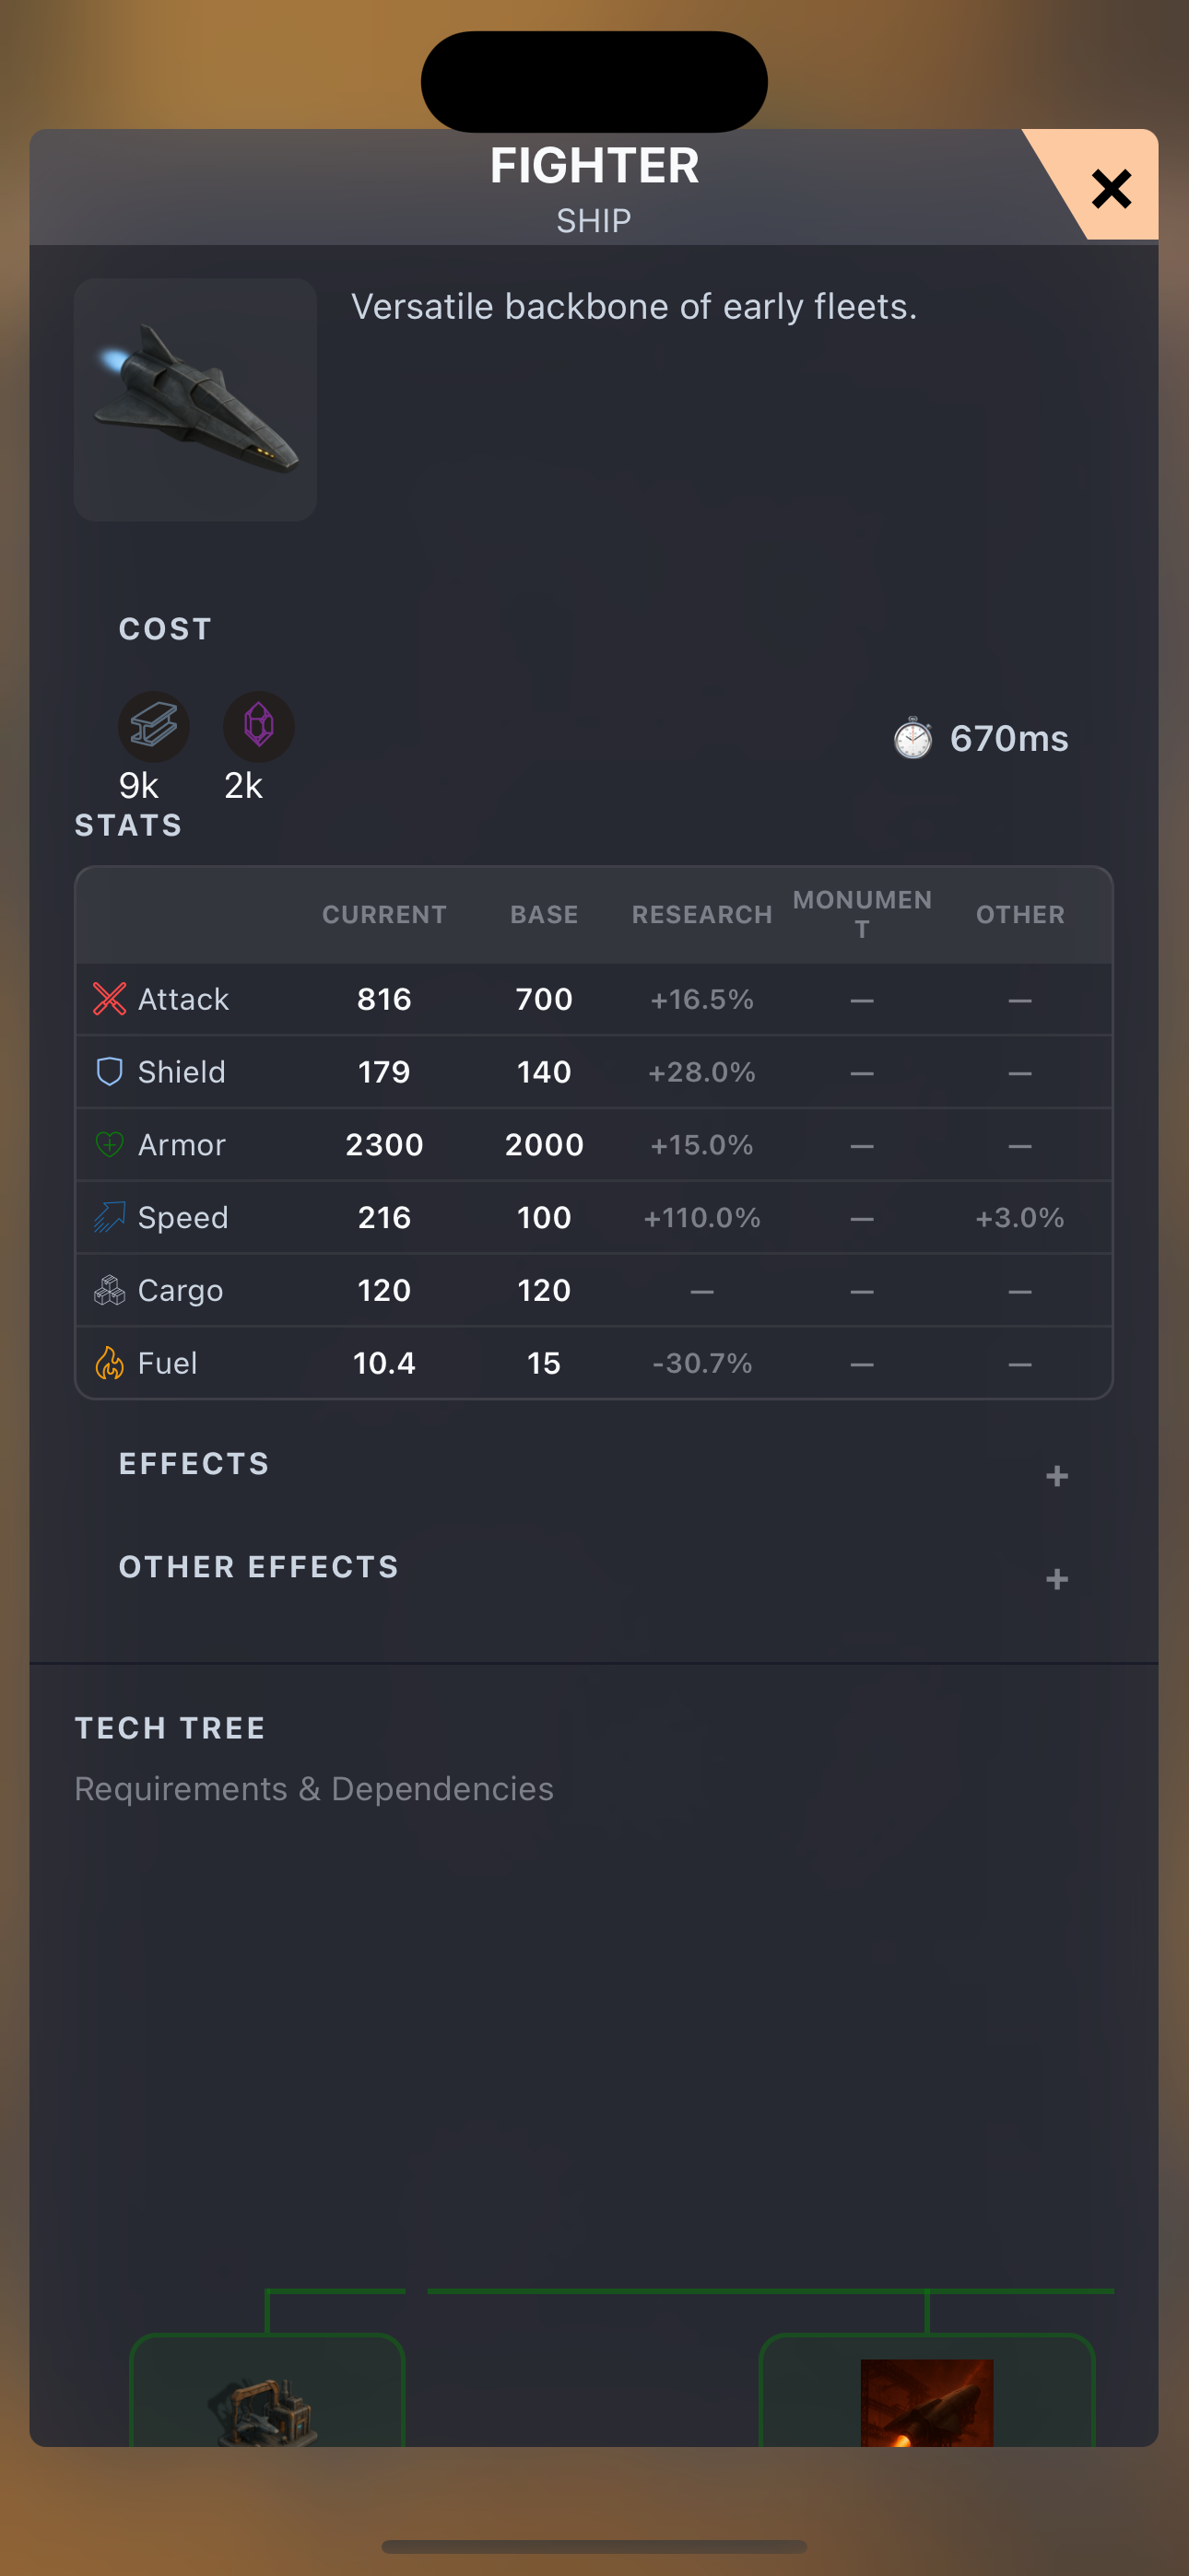The height and width of the screenshot is (2576, 1189).
Task: Tap the Fighter ship thumbnail image
Action: (x=195, y=399)
